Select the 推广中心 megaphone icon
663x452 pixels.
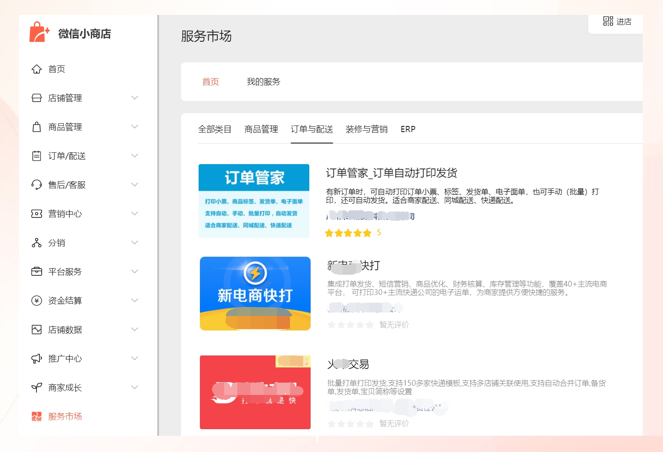click(x=37, y=358)
